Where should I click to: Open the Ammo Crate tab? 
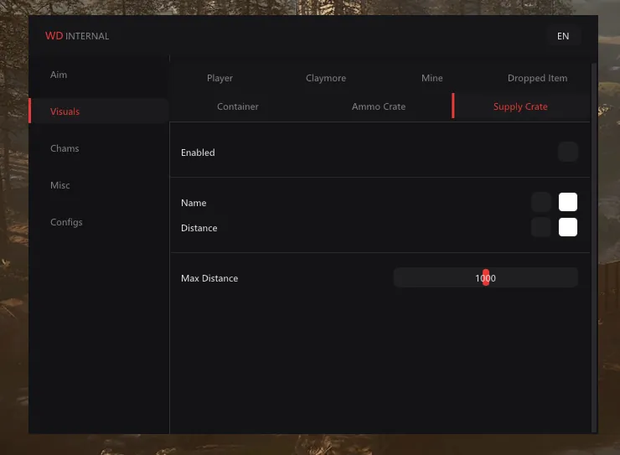[379, 106]
